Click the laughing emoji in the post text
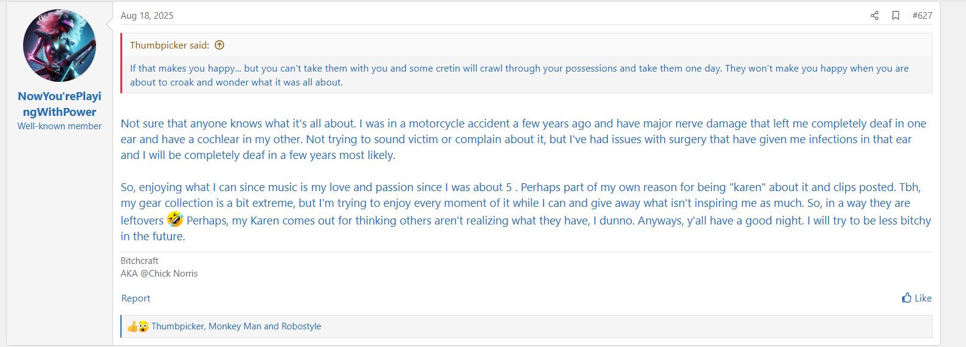Image resolution: width=966 pixels, height=347 pixels. tap(175, 220)
